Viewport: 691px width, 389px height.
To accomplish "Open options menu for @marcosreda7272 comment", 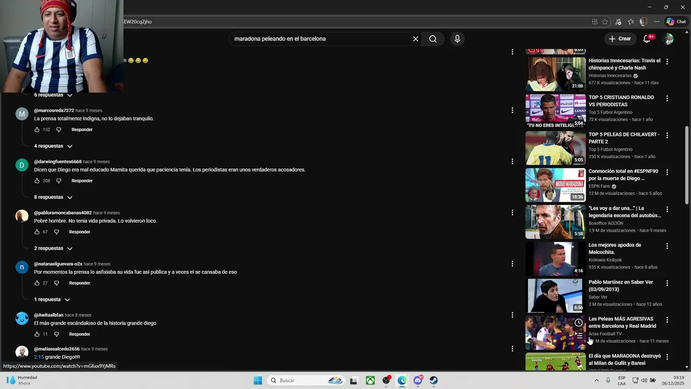I will tap(512, 110).
